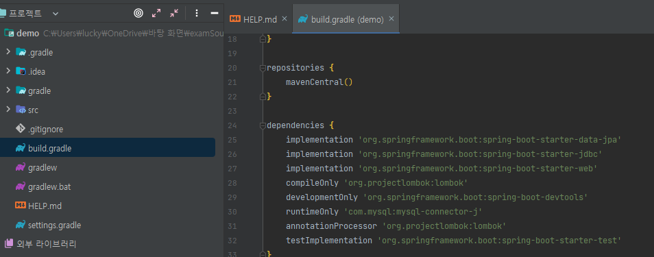Click the repositories keyword
Viewport: 654px width, 257px height.
pos(295,68)
